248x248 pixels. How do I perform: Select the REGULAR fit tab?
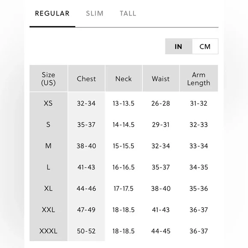point(52,13)
